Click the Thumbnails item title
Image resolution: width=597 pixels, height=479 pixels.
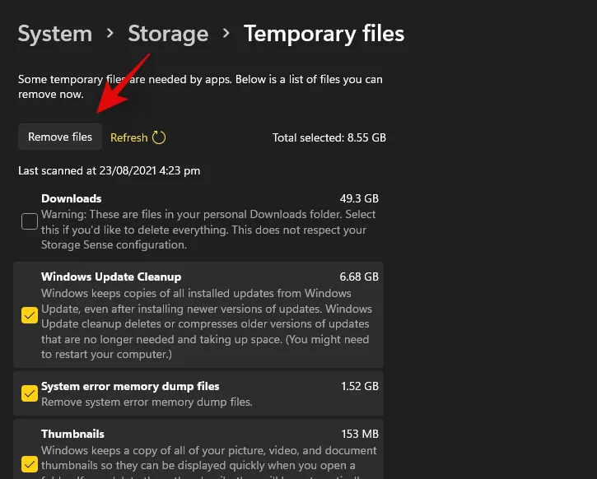tap(72, 434)
